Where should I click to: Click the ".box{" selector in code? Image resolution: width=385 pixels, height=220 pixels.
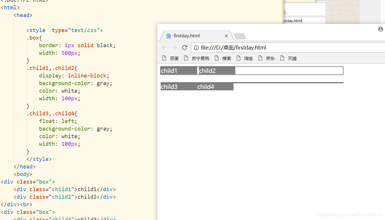34,38
